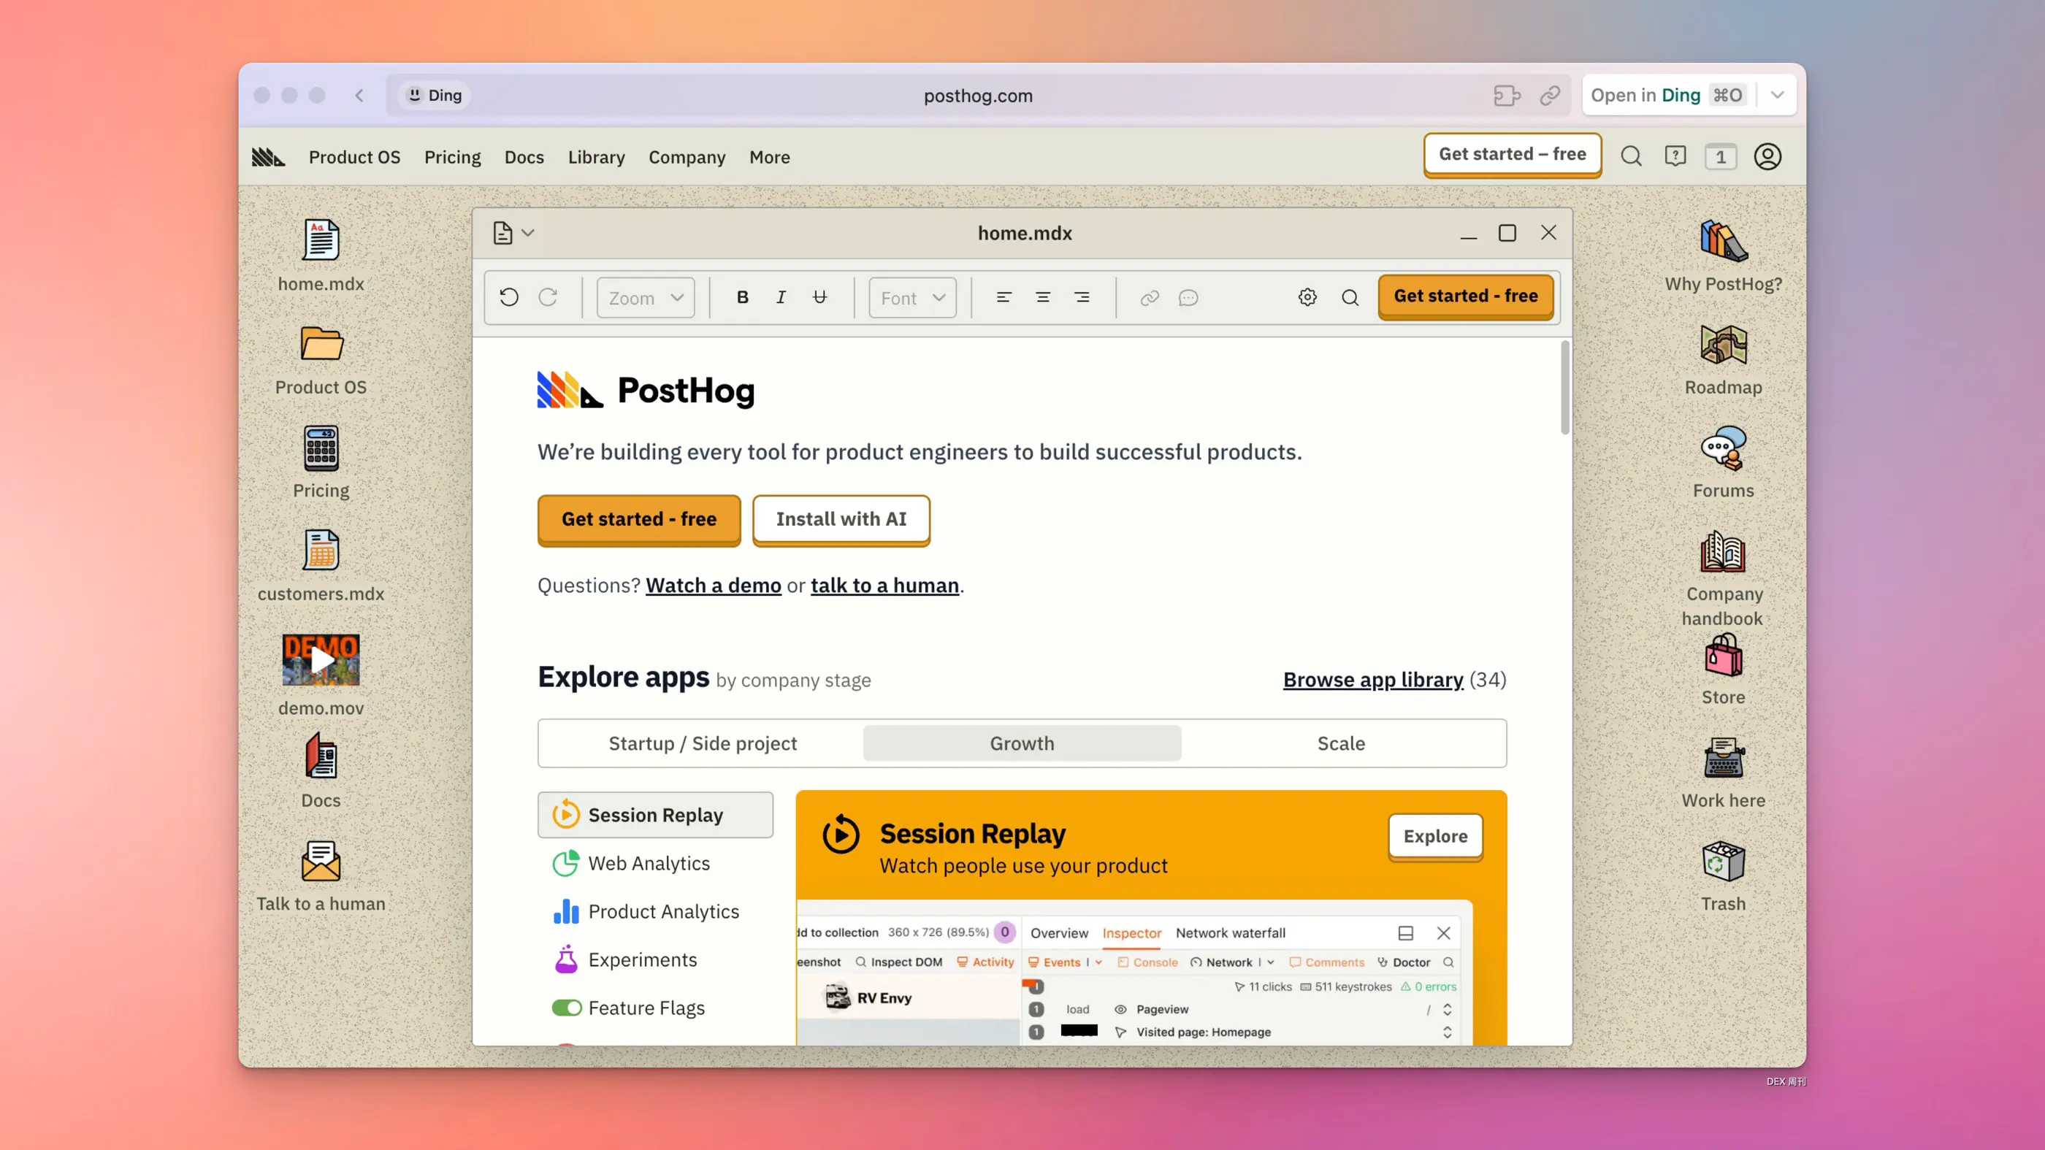Screen dimensions: 2045x1150
Task: Expand the Open in Ding chevron
Action: [x=1778, y=95]
